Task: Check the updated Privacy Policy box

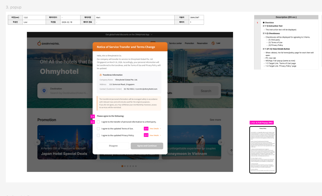Action: (x=99, y=135)
